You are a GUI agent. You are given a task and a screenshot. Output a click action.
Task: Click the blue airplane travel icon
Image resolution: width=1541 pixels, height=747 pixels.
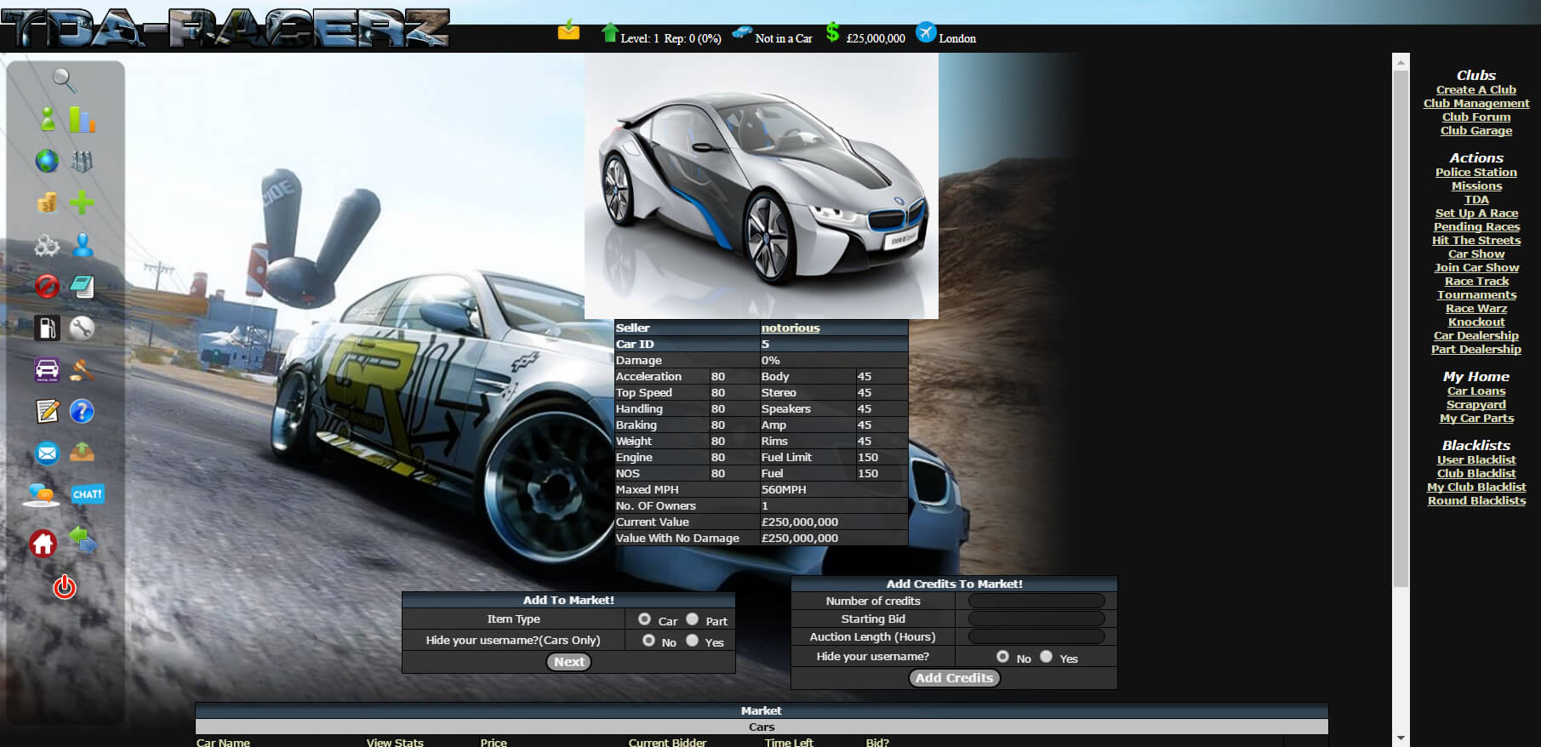(x=926, y=33)
